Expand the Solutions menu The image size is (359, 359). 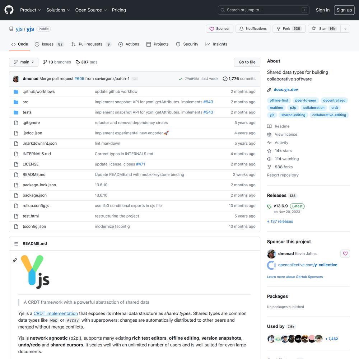coord(58,10)
